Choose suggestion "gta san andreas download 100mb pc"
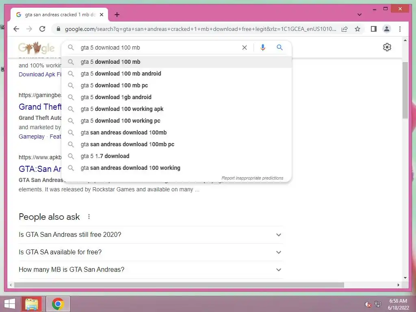 point(176,144)
